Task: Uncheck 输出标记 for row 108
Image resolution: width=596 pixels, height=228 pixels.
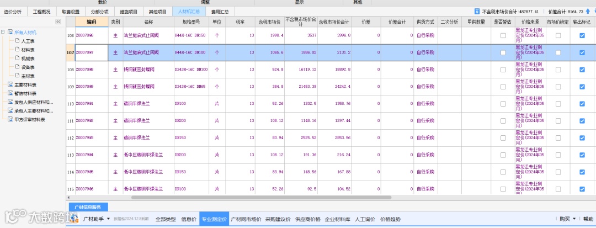Action: [582, 70]
